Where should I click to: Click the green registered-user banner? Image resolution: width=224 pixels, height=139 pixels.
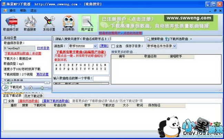coord(158,23)
